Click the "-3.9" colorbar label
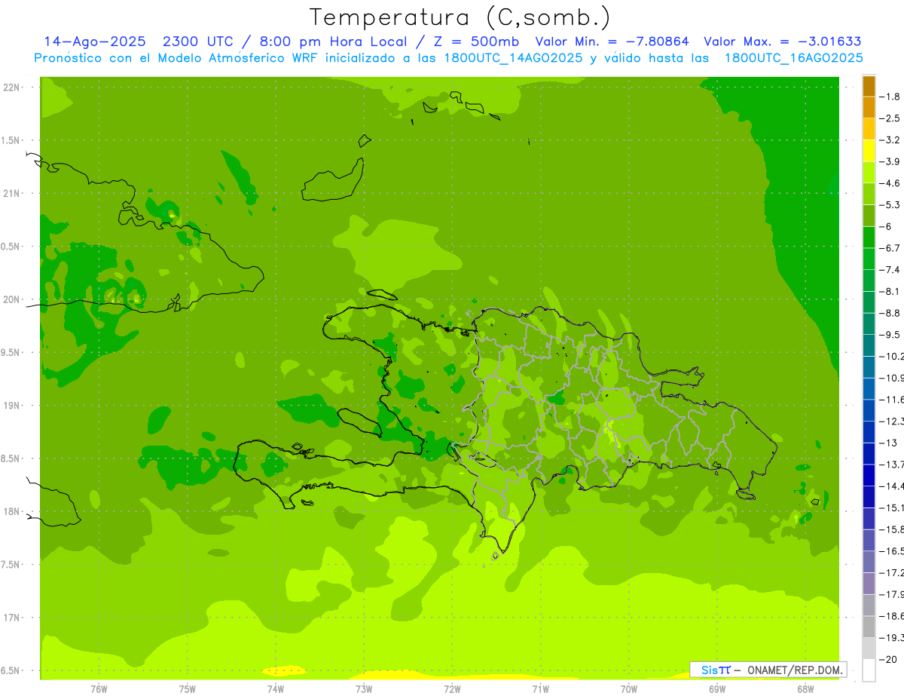Image resolution: width=904 pixels, height=699 pixels. coord(890,161)
